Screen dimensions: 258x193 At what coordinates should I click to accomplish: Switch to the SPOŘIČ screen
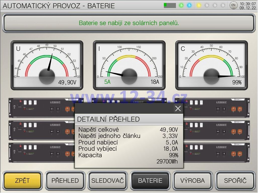[235, 181]
